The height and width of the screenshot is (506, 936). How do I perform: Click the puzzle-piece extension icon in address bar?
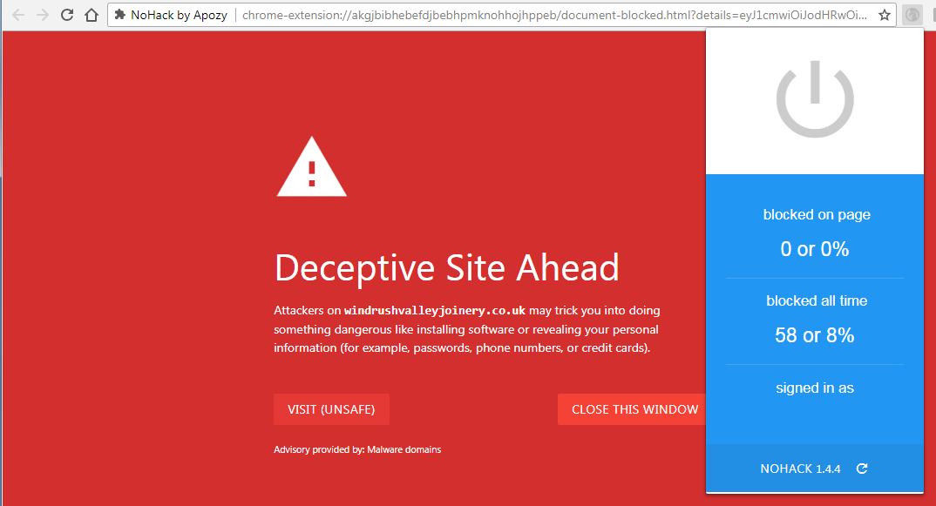click(120, 15)
